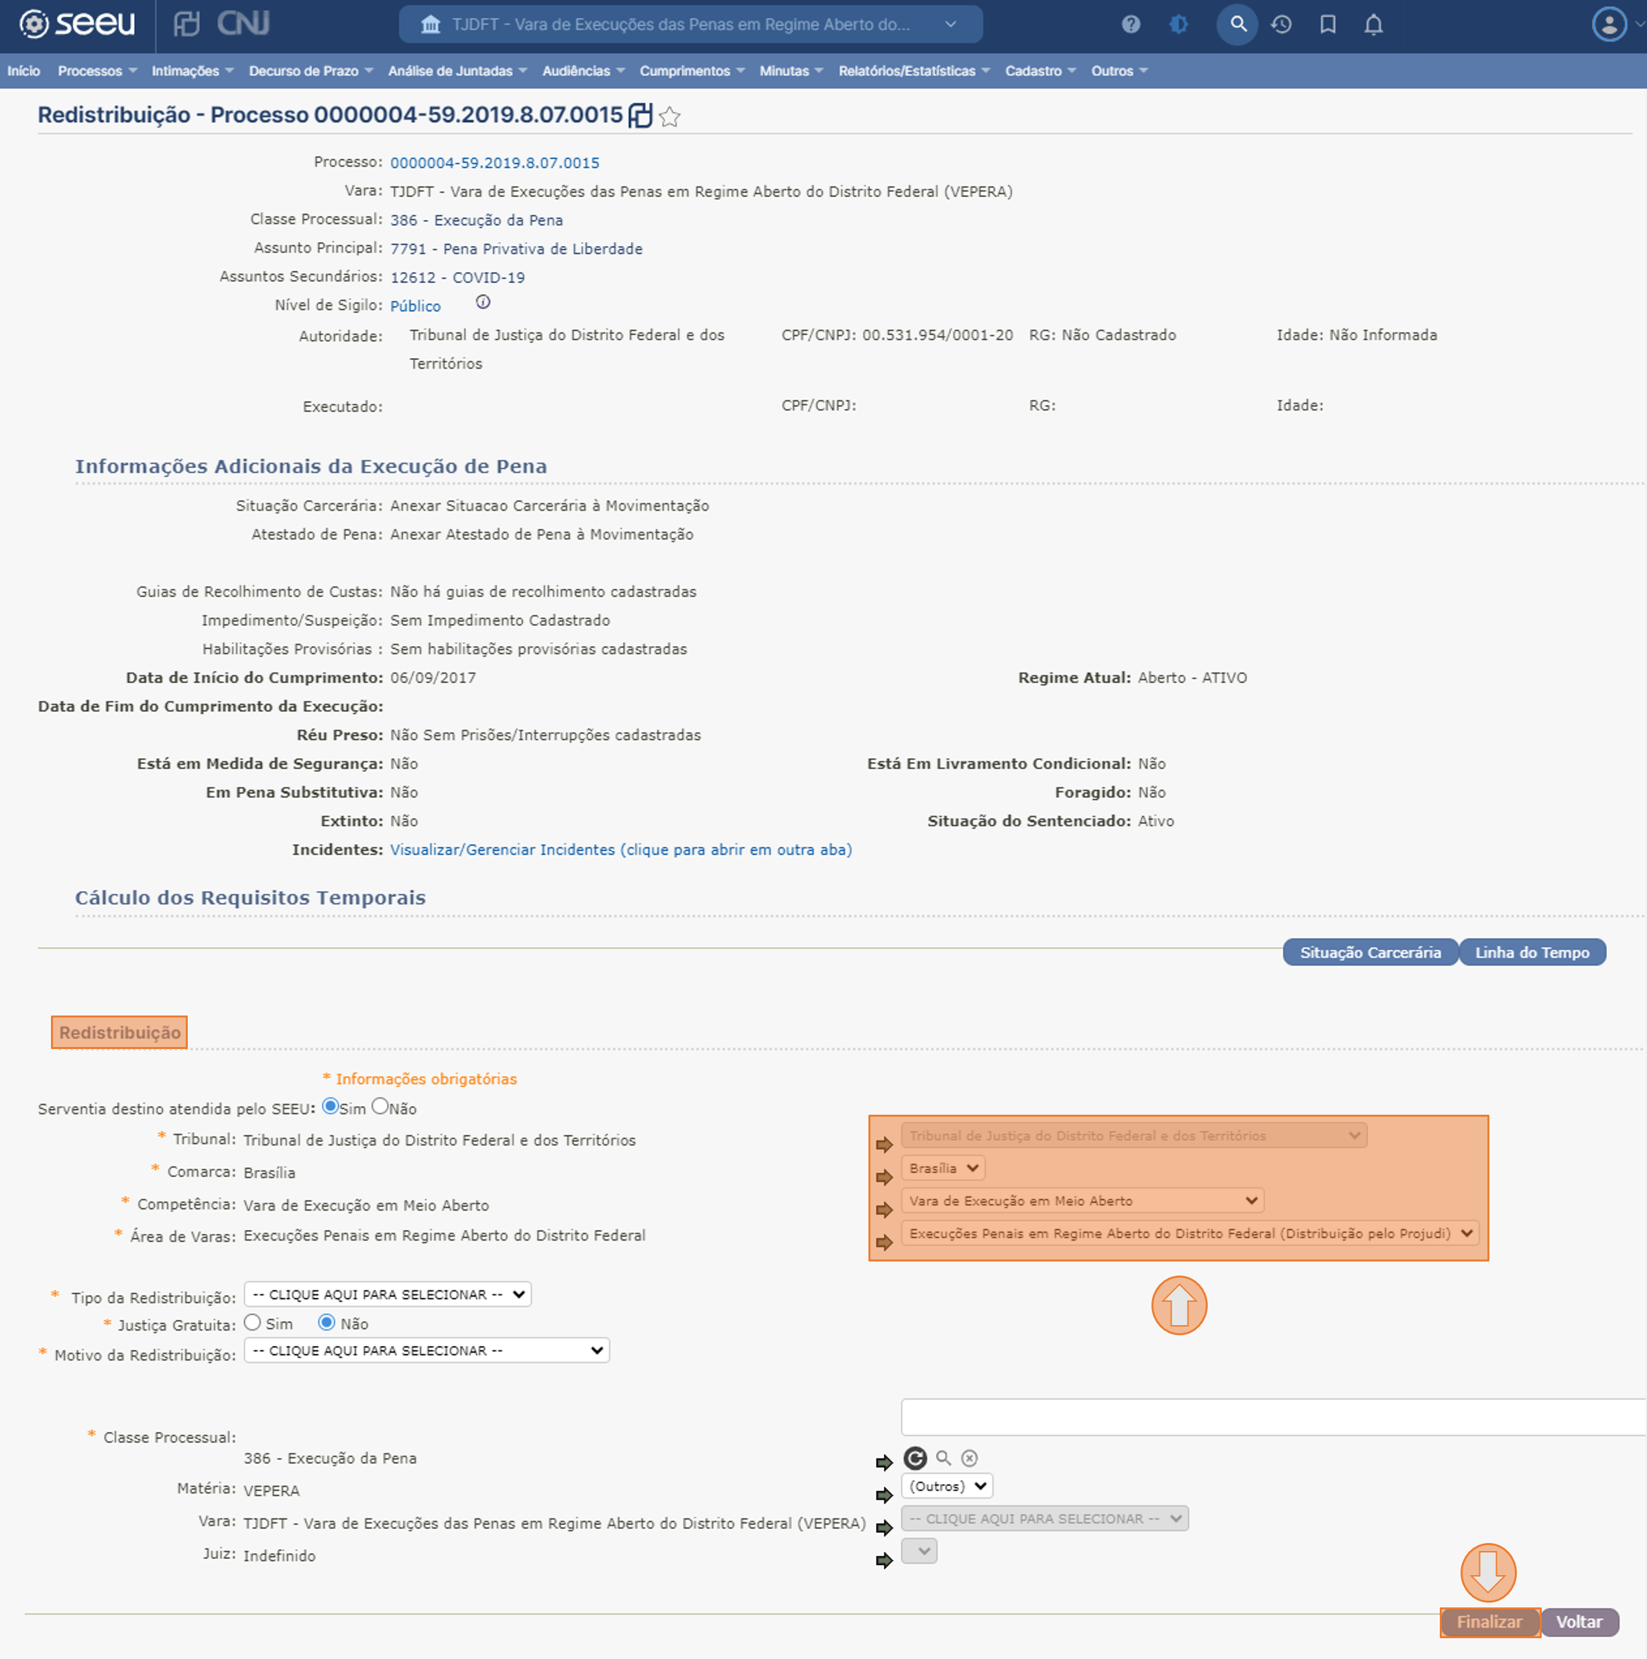
Task: Open the user profile avatar menu
Action: [1609, 24]
